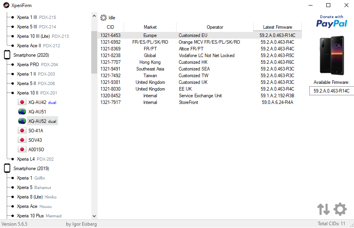354x228 pixels.
Task: Select row 1321-9491 Customized SEA
Action: pos(200,69)
